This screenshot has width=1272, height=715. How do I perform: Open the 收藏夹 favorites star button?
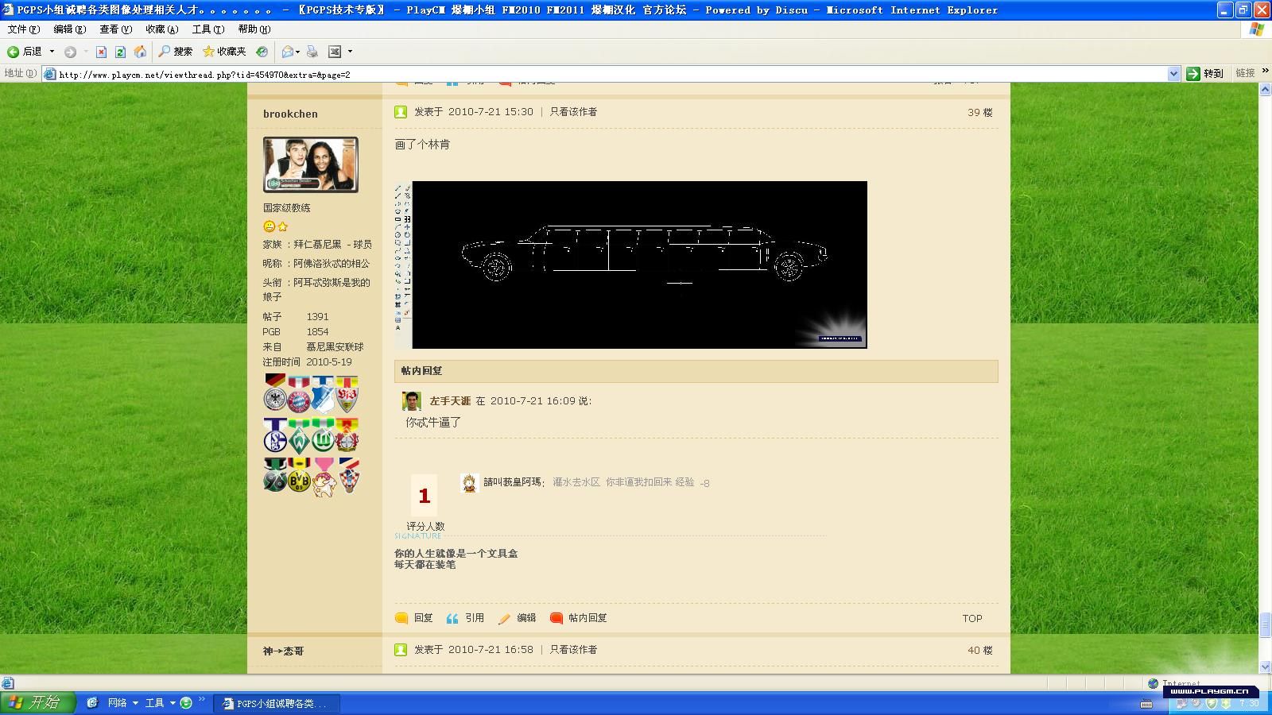pos(224,52)
